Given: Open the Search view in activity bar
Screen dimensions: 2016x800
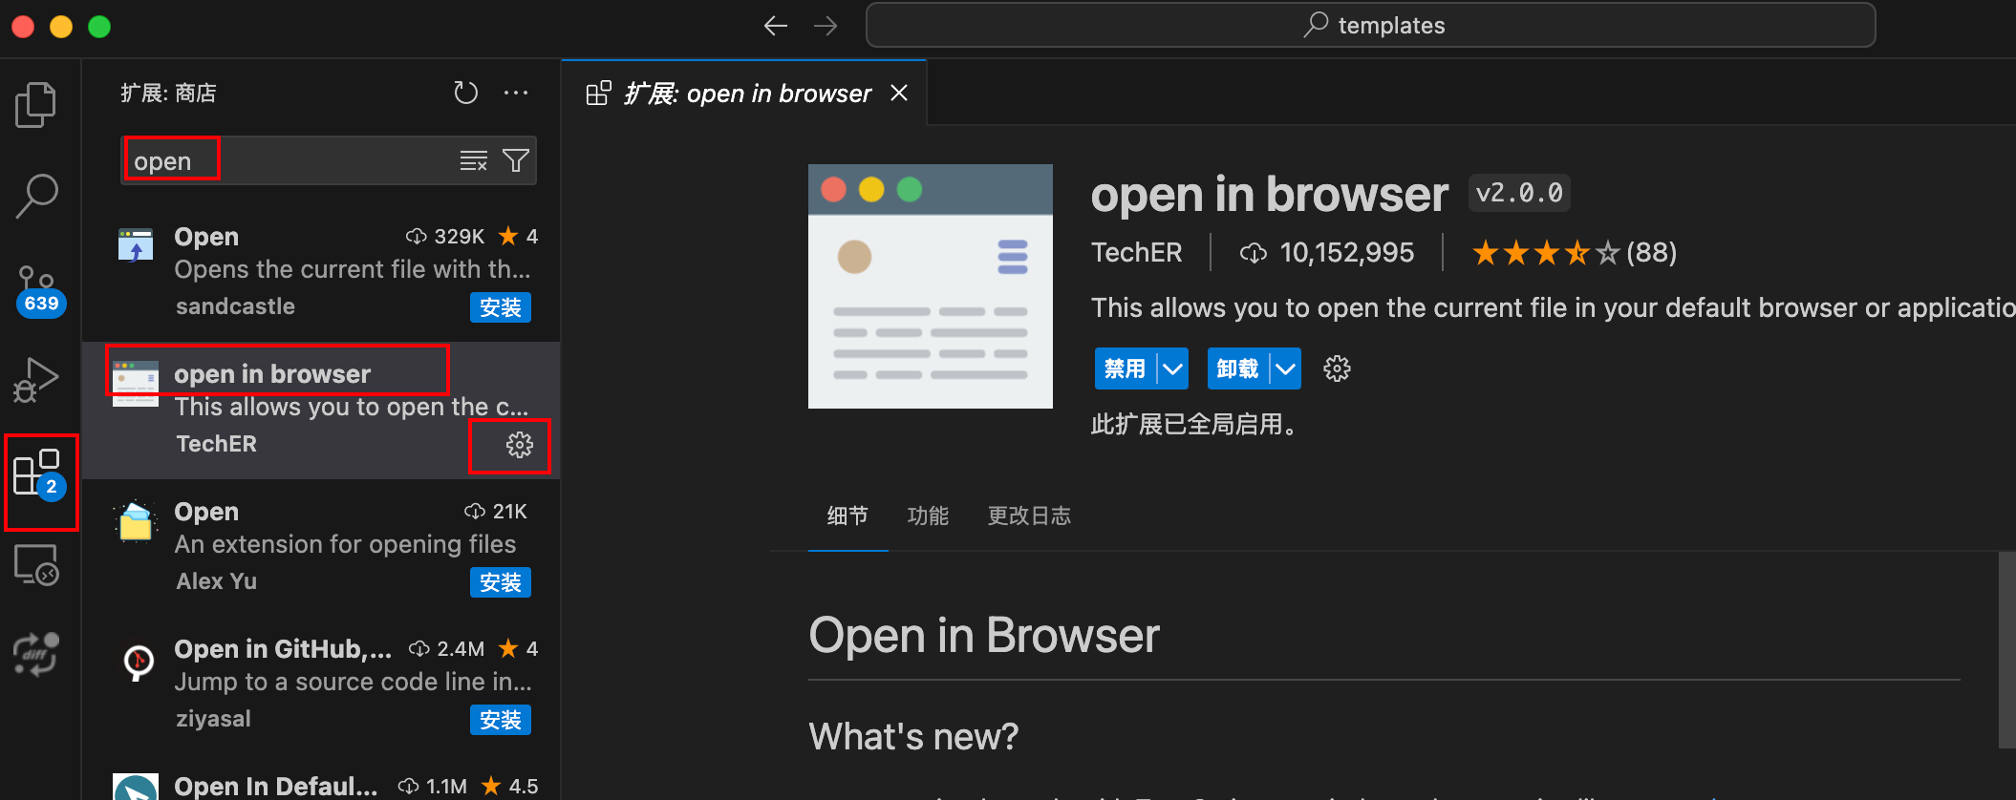Looking at the screenshot, I should click(x=36, y=195).
